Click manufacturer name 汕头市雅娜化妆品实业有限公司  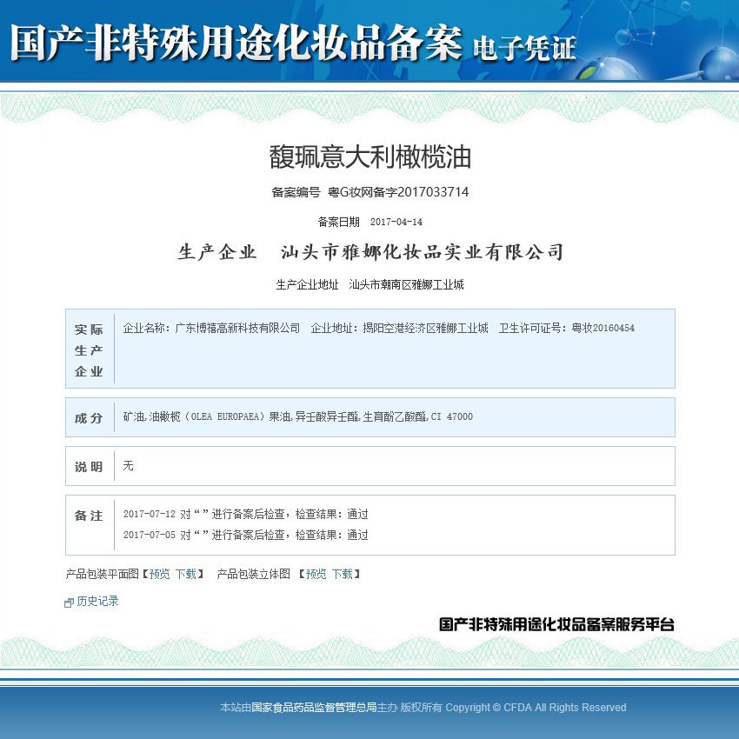pos(422,251)
